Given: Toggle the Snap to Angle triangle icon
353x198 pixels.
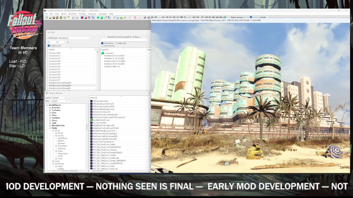Looking at the screenshot, I should click(86, 18).
